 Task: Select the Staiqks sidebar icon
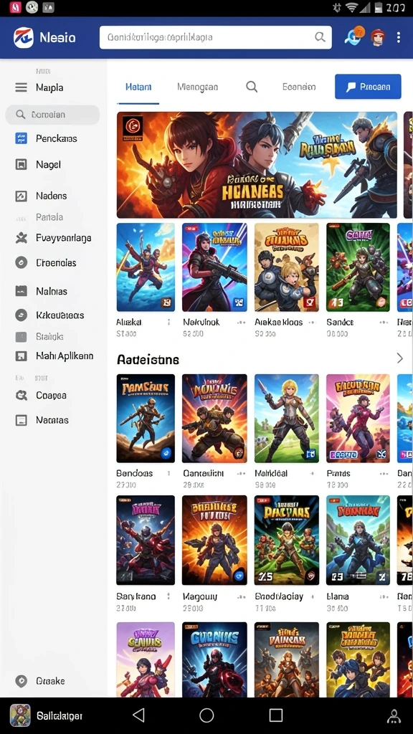tap(21, 337)
